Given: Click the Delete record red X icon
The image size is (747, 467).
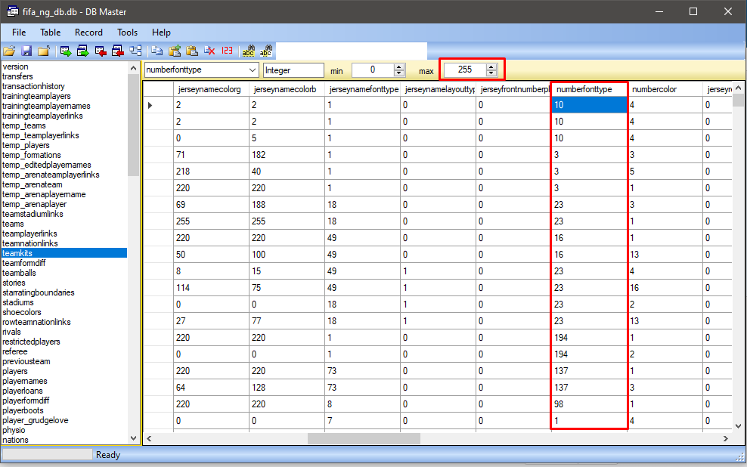Looking at the screenshot, I should pos(209,51).
